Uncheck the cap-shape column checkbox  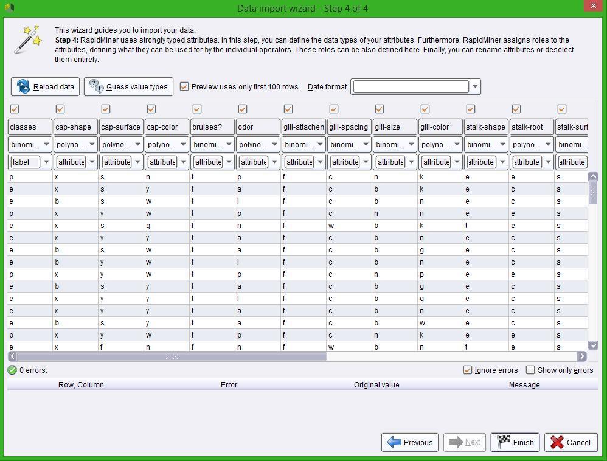60,109
